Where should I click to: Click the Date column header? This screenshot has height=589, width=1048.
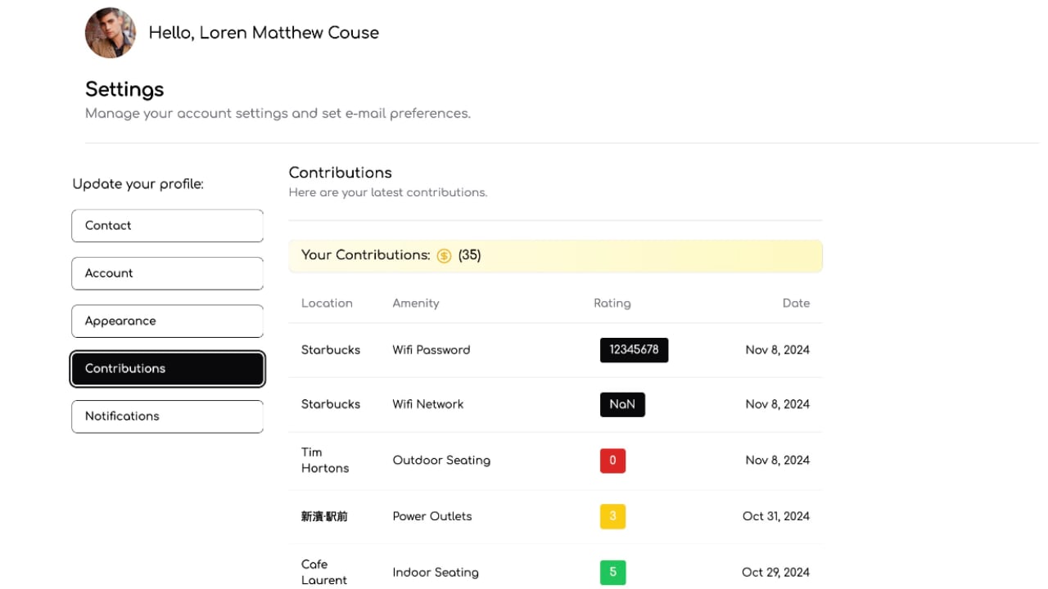(795, 303)
